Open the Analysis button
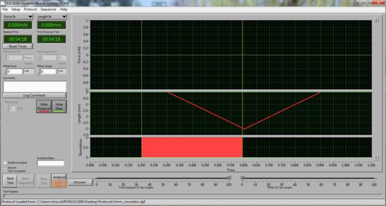386x206 pixels. pos(59,177)
